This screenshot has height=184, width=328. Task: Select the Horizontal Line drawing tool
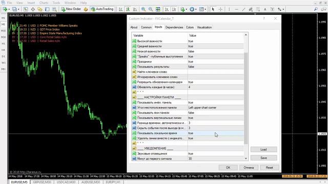tap(236, 9)
